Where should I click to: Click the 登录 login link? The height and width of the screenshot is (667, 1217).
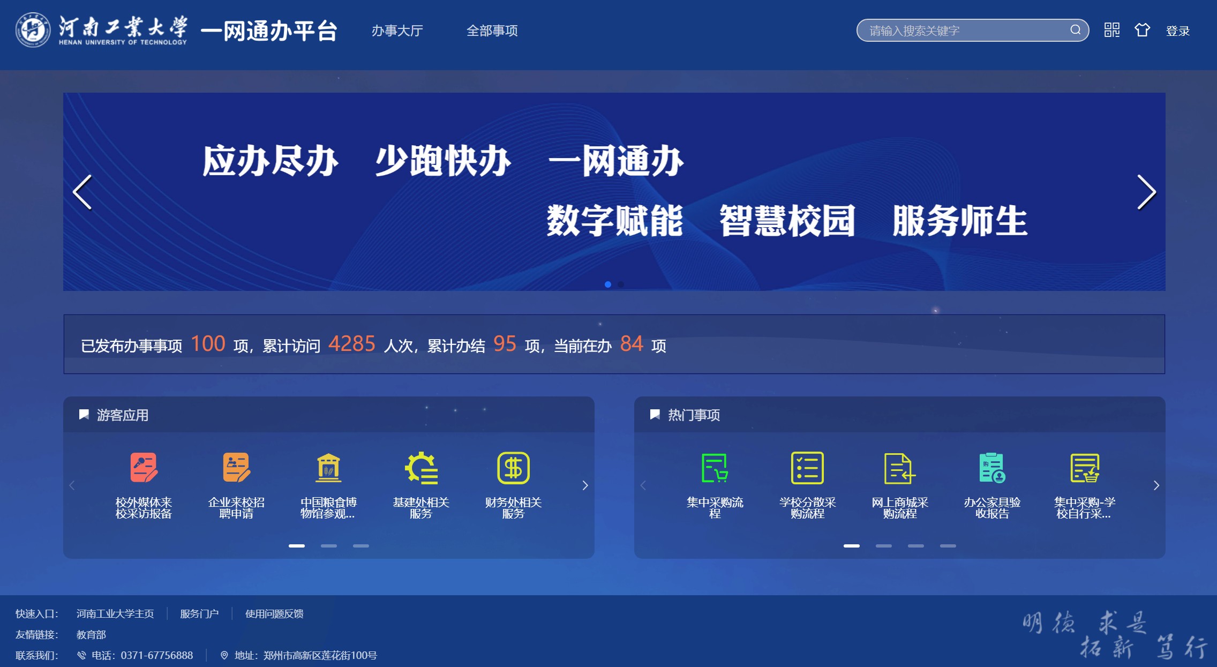click(1177, 31)
